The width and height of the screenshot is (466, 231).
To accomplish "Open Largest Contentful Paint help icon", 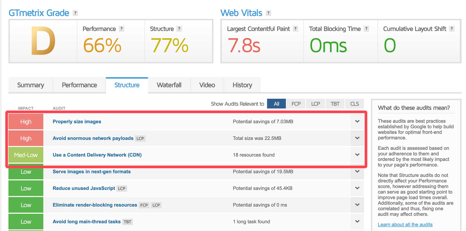I will click(x=295, y=29).
